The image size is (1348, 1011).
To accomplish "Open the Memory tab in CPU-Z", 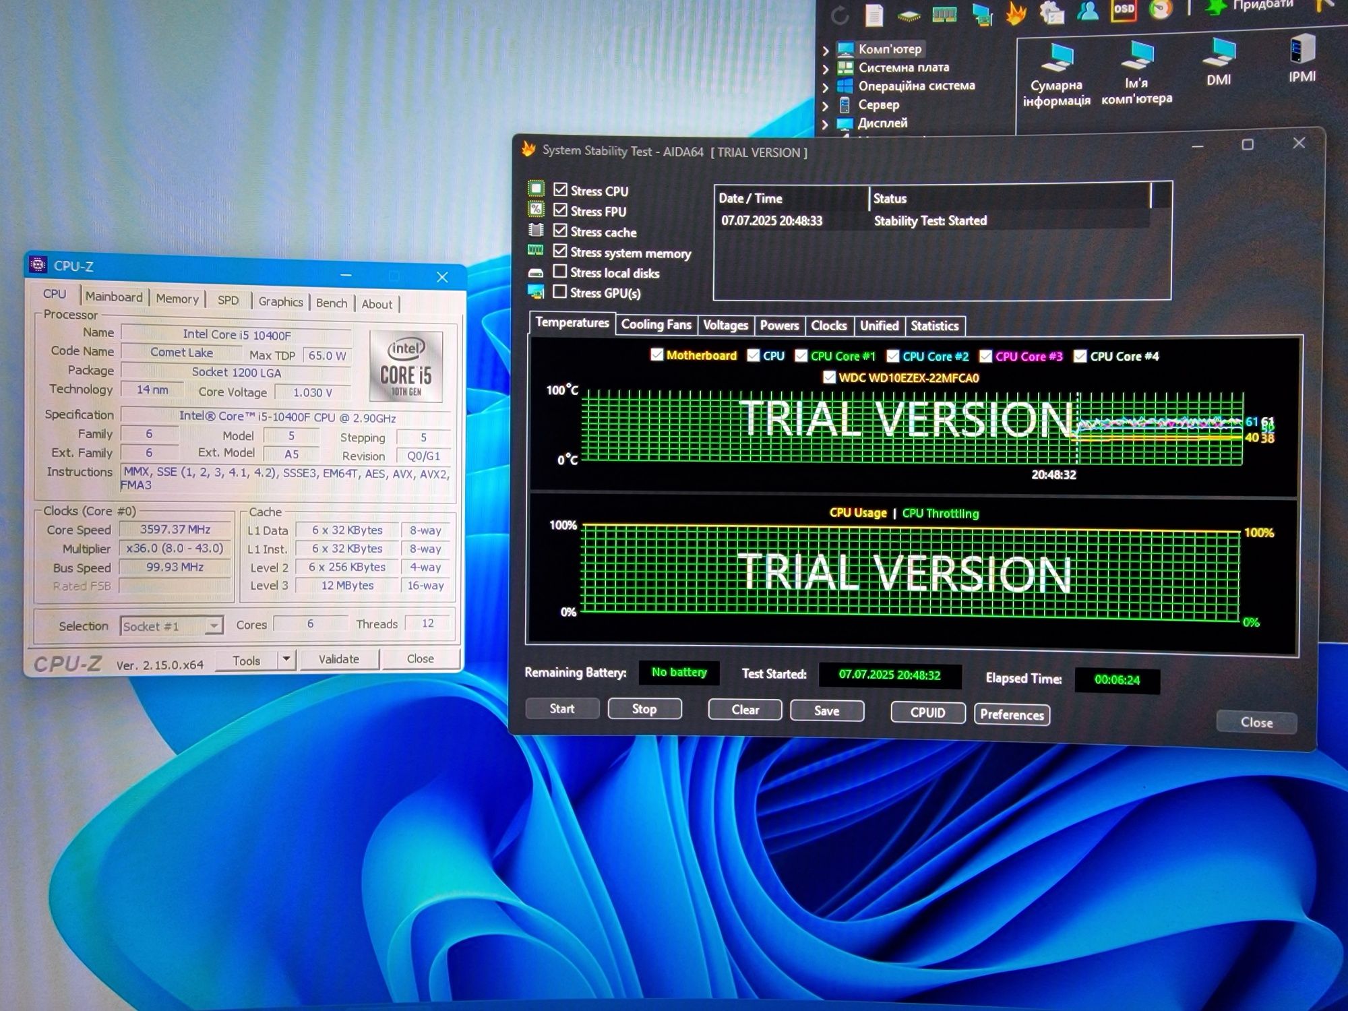I will (177, 299).
